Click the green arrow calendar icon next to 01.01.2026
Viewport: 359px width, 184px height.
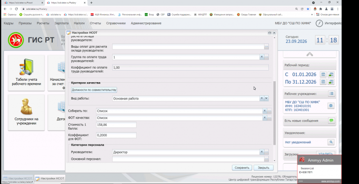331,74
